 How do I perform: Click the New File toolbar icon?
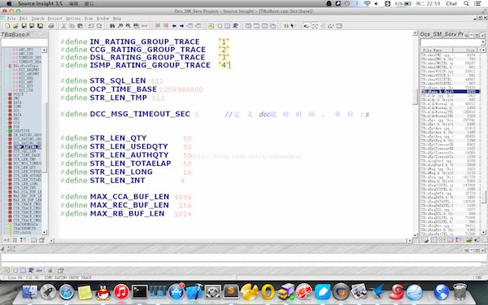(x=7, y=26)
